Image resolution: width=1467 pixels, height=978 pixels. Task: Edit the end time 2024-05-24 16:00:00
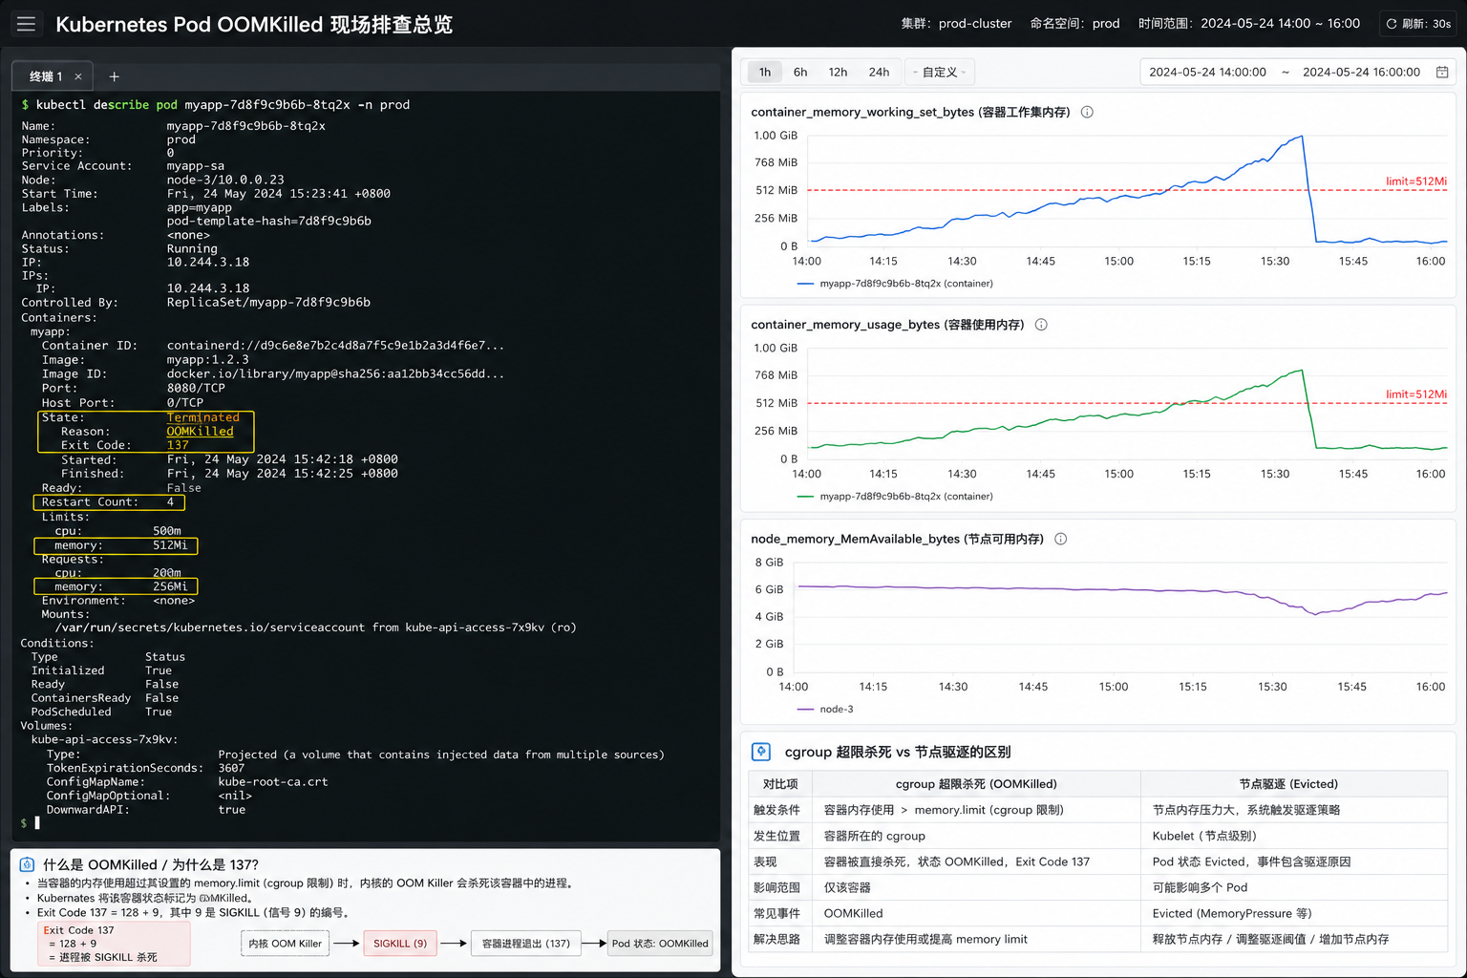click(1361, 72)
